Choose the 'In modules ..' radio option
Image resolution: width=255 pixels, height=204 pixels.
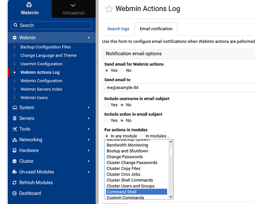(141, 136)
